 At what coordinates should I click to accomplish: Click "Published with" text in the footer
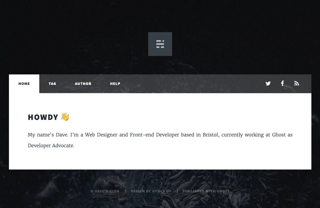point(199,191)
